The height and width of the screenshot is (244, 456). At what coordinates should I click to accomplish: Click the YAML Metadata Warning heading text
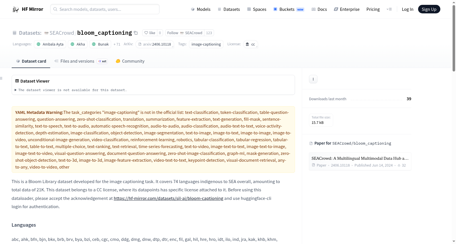pos(39,113)
